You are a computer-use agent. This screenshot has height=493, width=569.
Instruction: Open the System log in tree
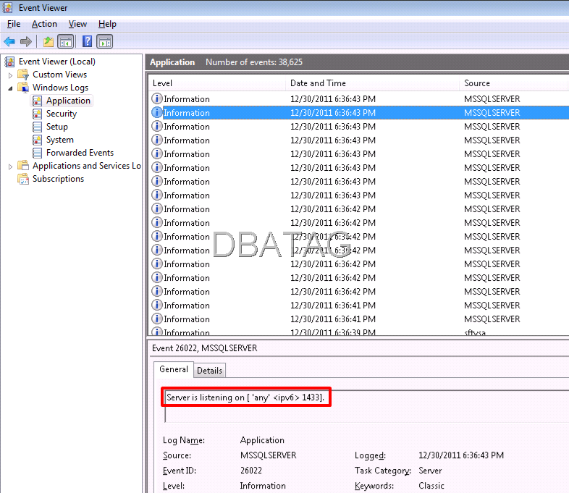coord(59,140)
